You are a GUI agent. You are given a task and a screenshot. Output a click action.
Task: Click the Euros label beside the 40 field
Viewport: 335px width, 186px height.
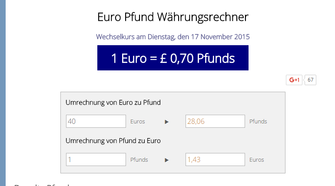[138, 122]
